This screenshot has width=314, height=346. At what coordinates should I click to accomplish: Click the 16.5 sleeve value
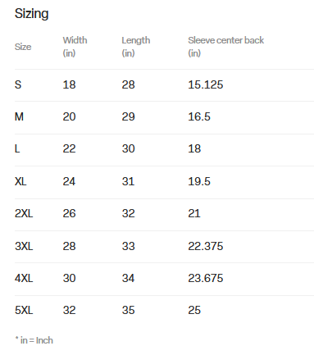[x=199, y=116]
